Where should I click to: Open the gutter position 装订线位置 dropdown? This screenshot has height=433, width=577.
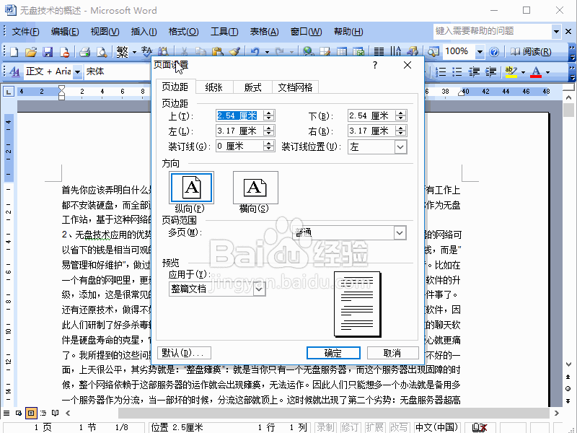pyautogui.click(x=400, y=147)
